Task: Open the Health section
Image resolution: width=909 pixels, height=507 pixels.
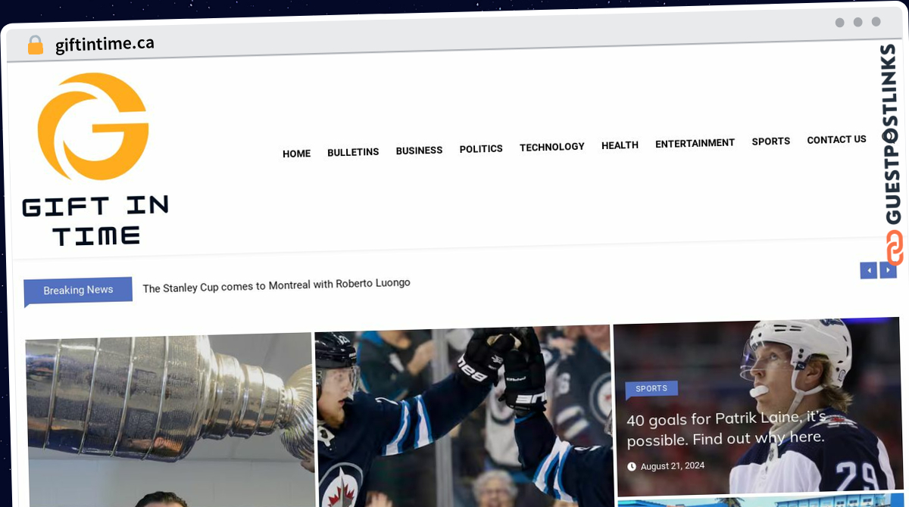Action: click(x=620, y=145)
